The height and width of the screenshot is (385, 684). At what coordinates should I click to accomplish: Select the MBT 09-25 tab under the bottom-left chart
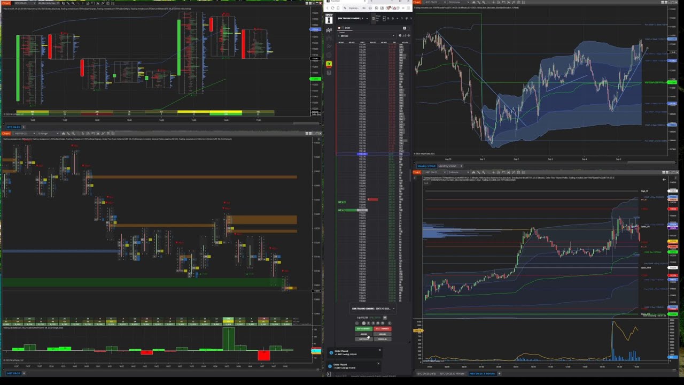pos(13,373)
